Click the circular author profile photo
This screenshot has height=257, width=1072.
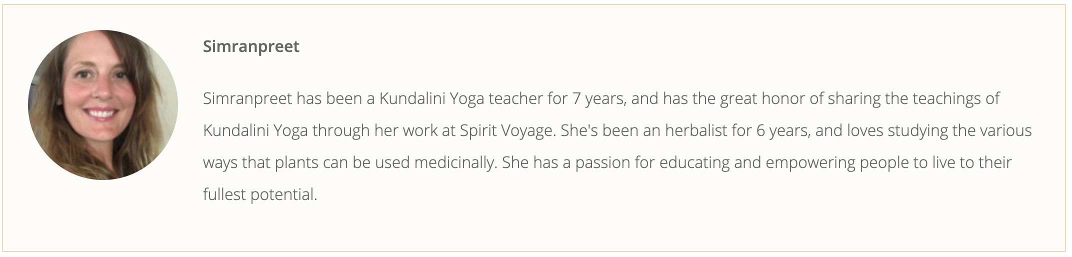103,105
